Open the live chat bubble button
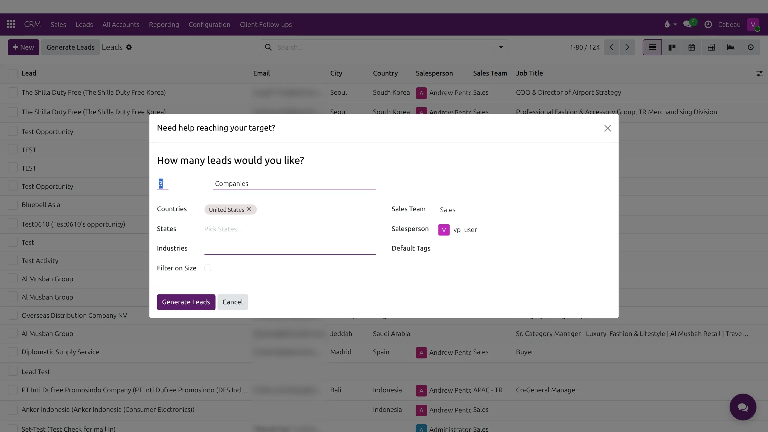 (x=743, y=407)
